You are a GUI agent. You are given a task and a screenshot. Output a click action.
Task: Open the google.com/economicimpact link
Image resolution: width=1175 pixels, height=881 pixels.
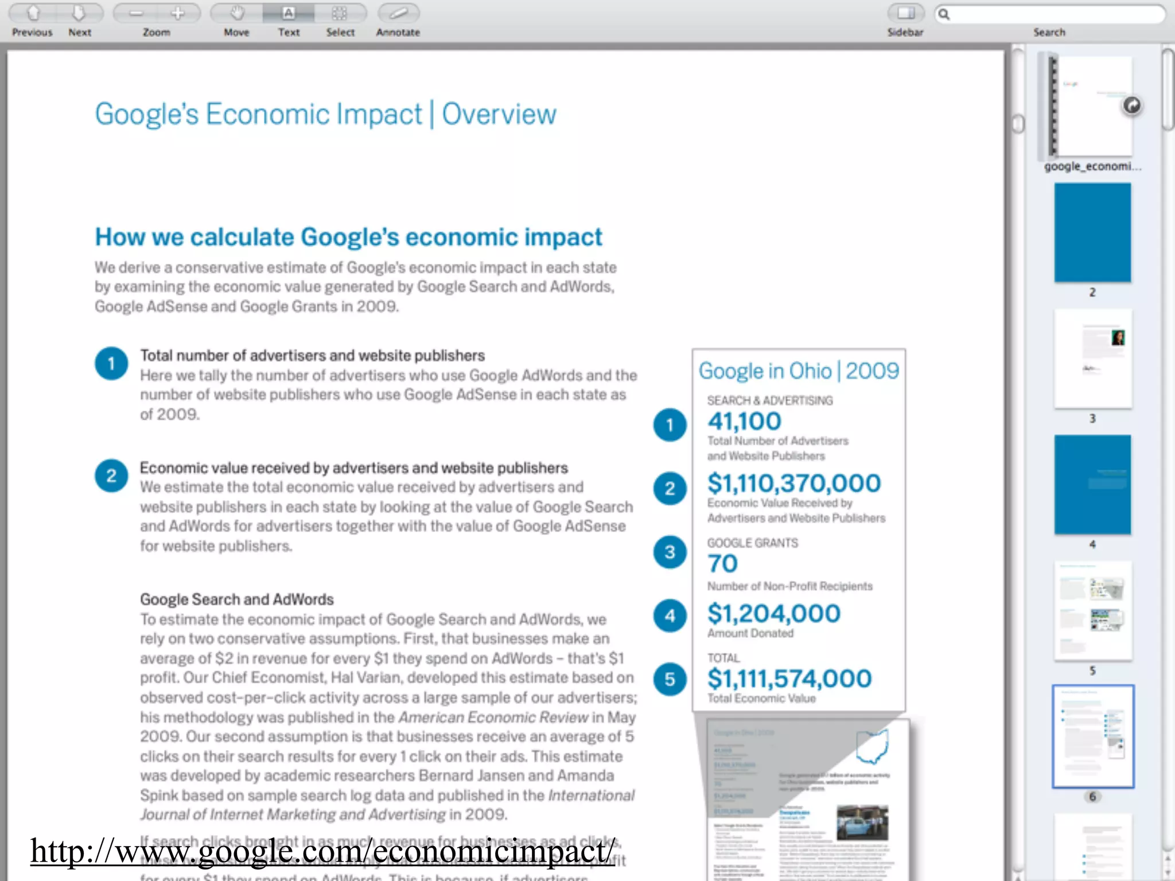pos(322,851)
